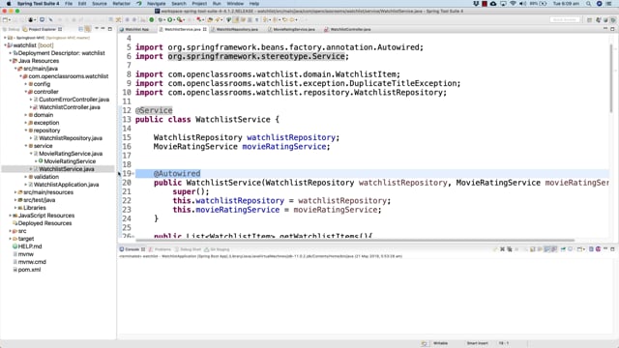
Task: Collapse the watchlist [boot] project node
Action: [x=6, y=45]
